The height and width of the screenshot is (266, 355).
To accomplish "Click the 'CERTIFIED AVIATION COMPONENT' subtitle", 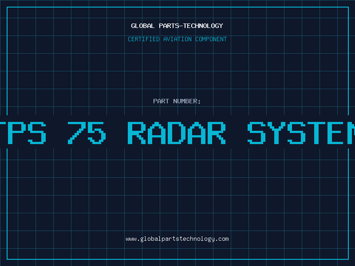I will [177, 39].
